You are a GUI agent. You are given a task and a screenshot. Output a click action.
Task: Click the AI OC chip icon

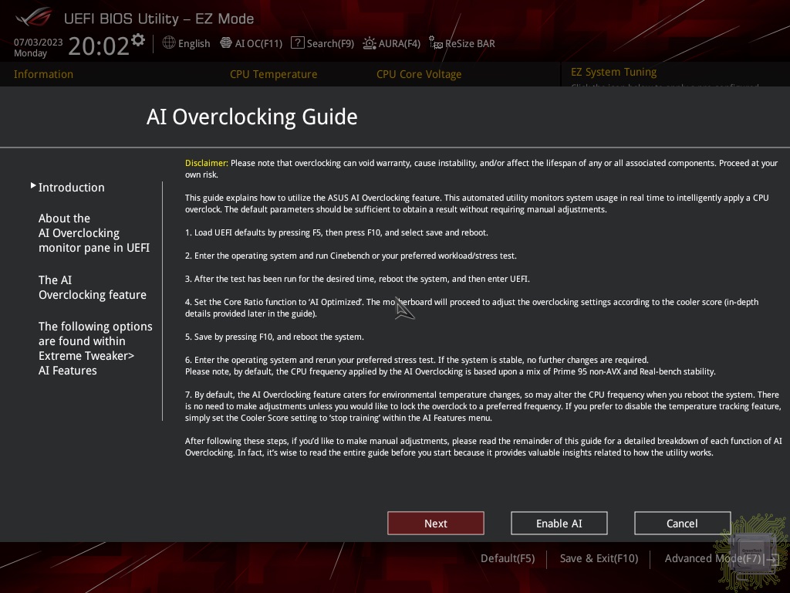[226, 43]
